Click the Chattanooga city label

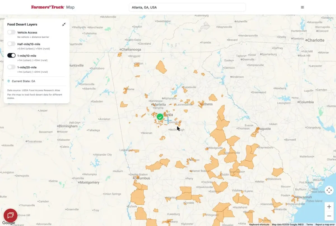[131, 49]
